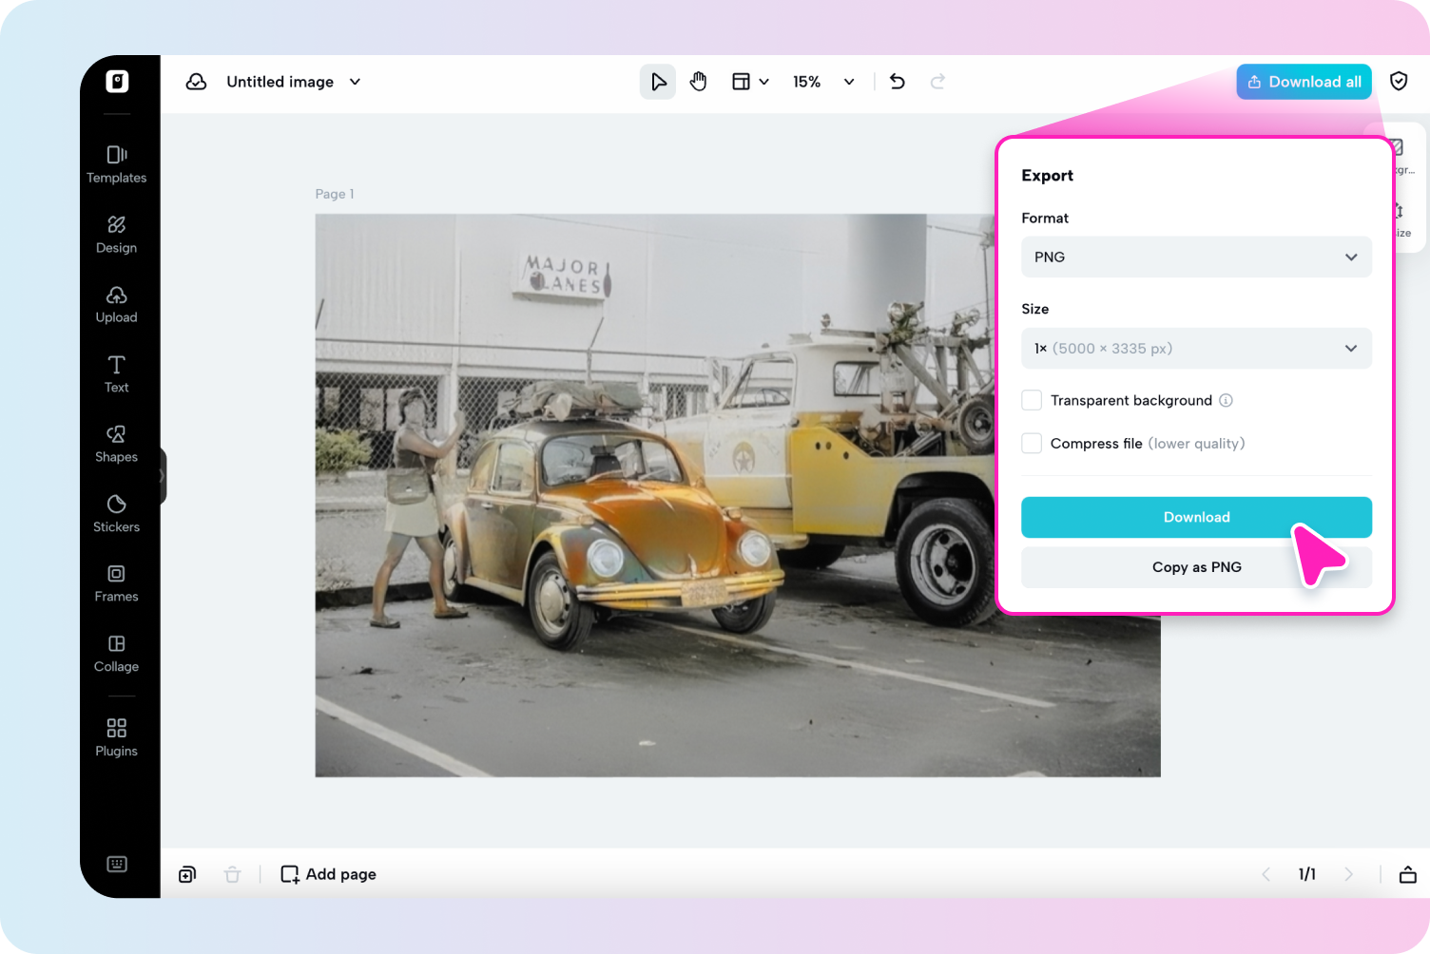Click the undo arrow icon
This screenshot has width=1430, height=954.
point(897,82)
